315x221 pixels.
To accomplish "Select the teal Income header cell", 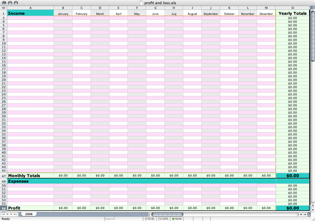I will [x=30, y=13].
